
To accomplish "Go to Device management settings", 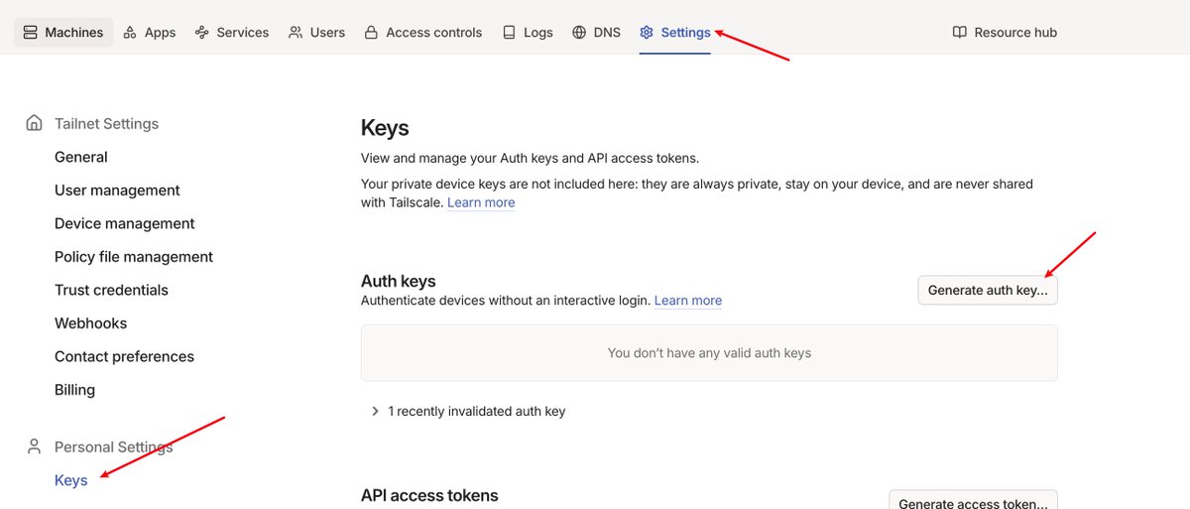I will pyautogui.click(x=125, y=223).
